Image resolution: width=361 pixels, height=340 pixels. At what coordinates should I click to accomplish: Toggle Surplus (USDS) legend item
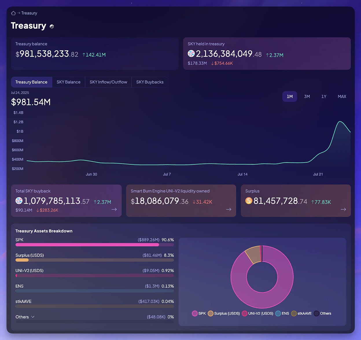click(224, 313)
